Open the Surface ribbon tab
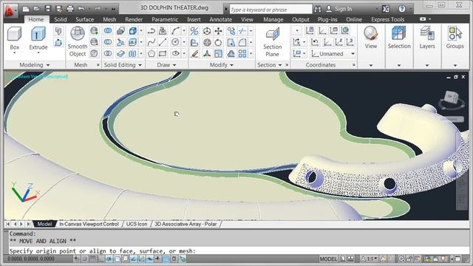Screen dimensions: 473x266 coord(84,19)
